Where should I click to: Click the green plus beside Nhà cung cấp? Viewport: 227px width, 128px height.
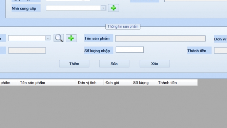point(113,8)
